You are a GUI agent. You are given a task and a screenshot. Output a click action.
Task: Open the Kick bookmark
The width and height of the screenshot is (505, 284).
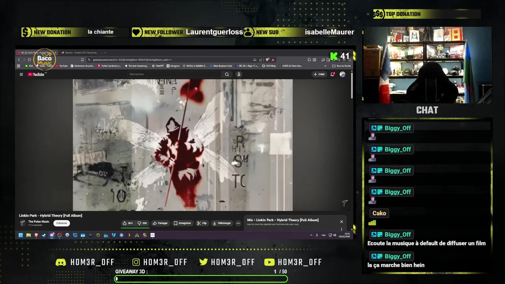29,66
